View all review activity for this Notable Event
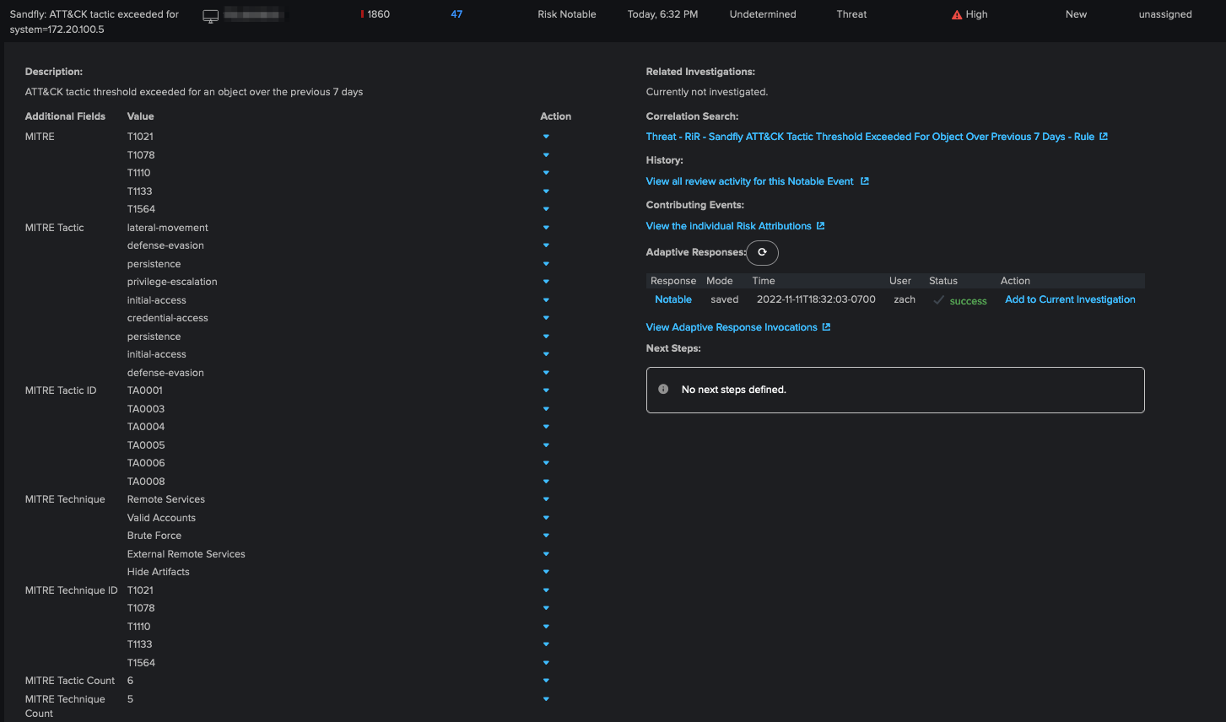The image size is (1226, 722). click(x=749, y=181)
